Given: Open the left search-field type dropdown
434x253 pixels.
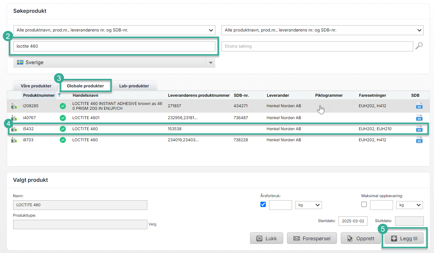Looking at the screenshot, I should pos(114,30).
